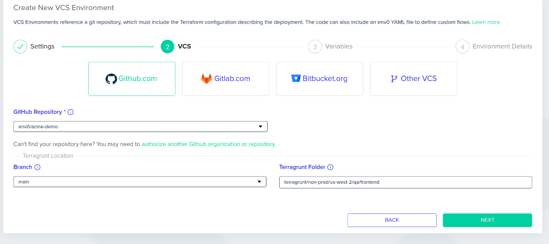The width and height of the screenshot is (549, 244).
Task: Focus the Terragrunt Folder path field
Action: 405,182
